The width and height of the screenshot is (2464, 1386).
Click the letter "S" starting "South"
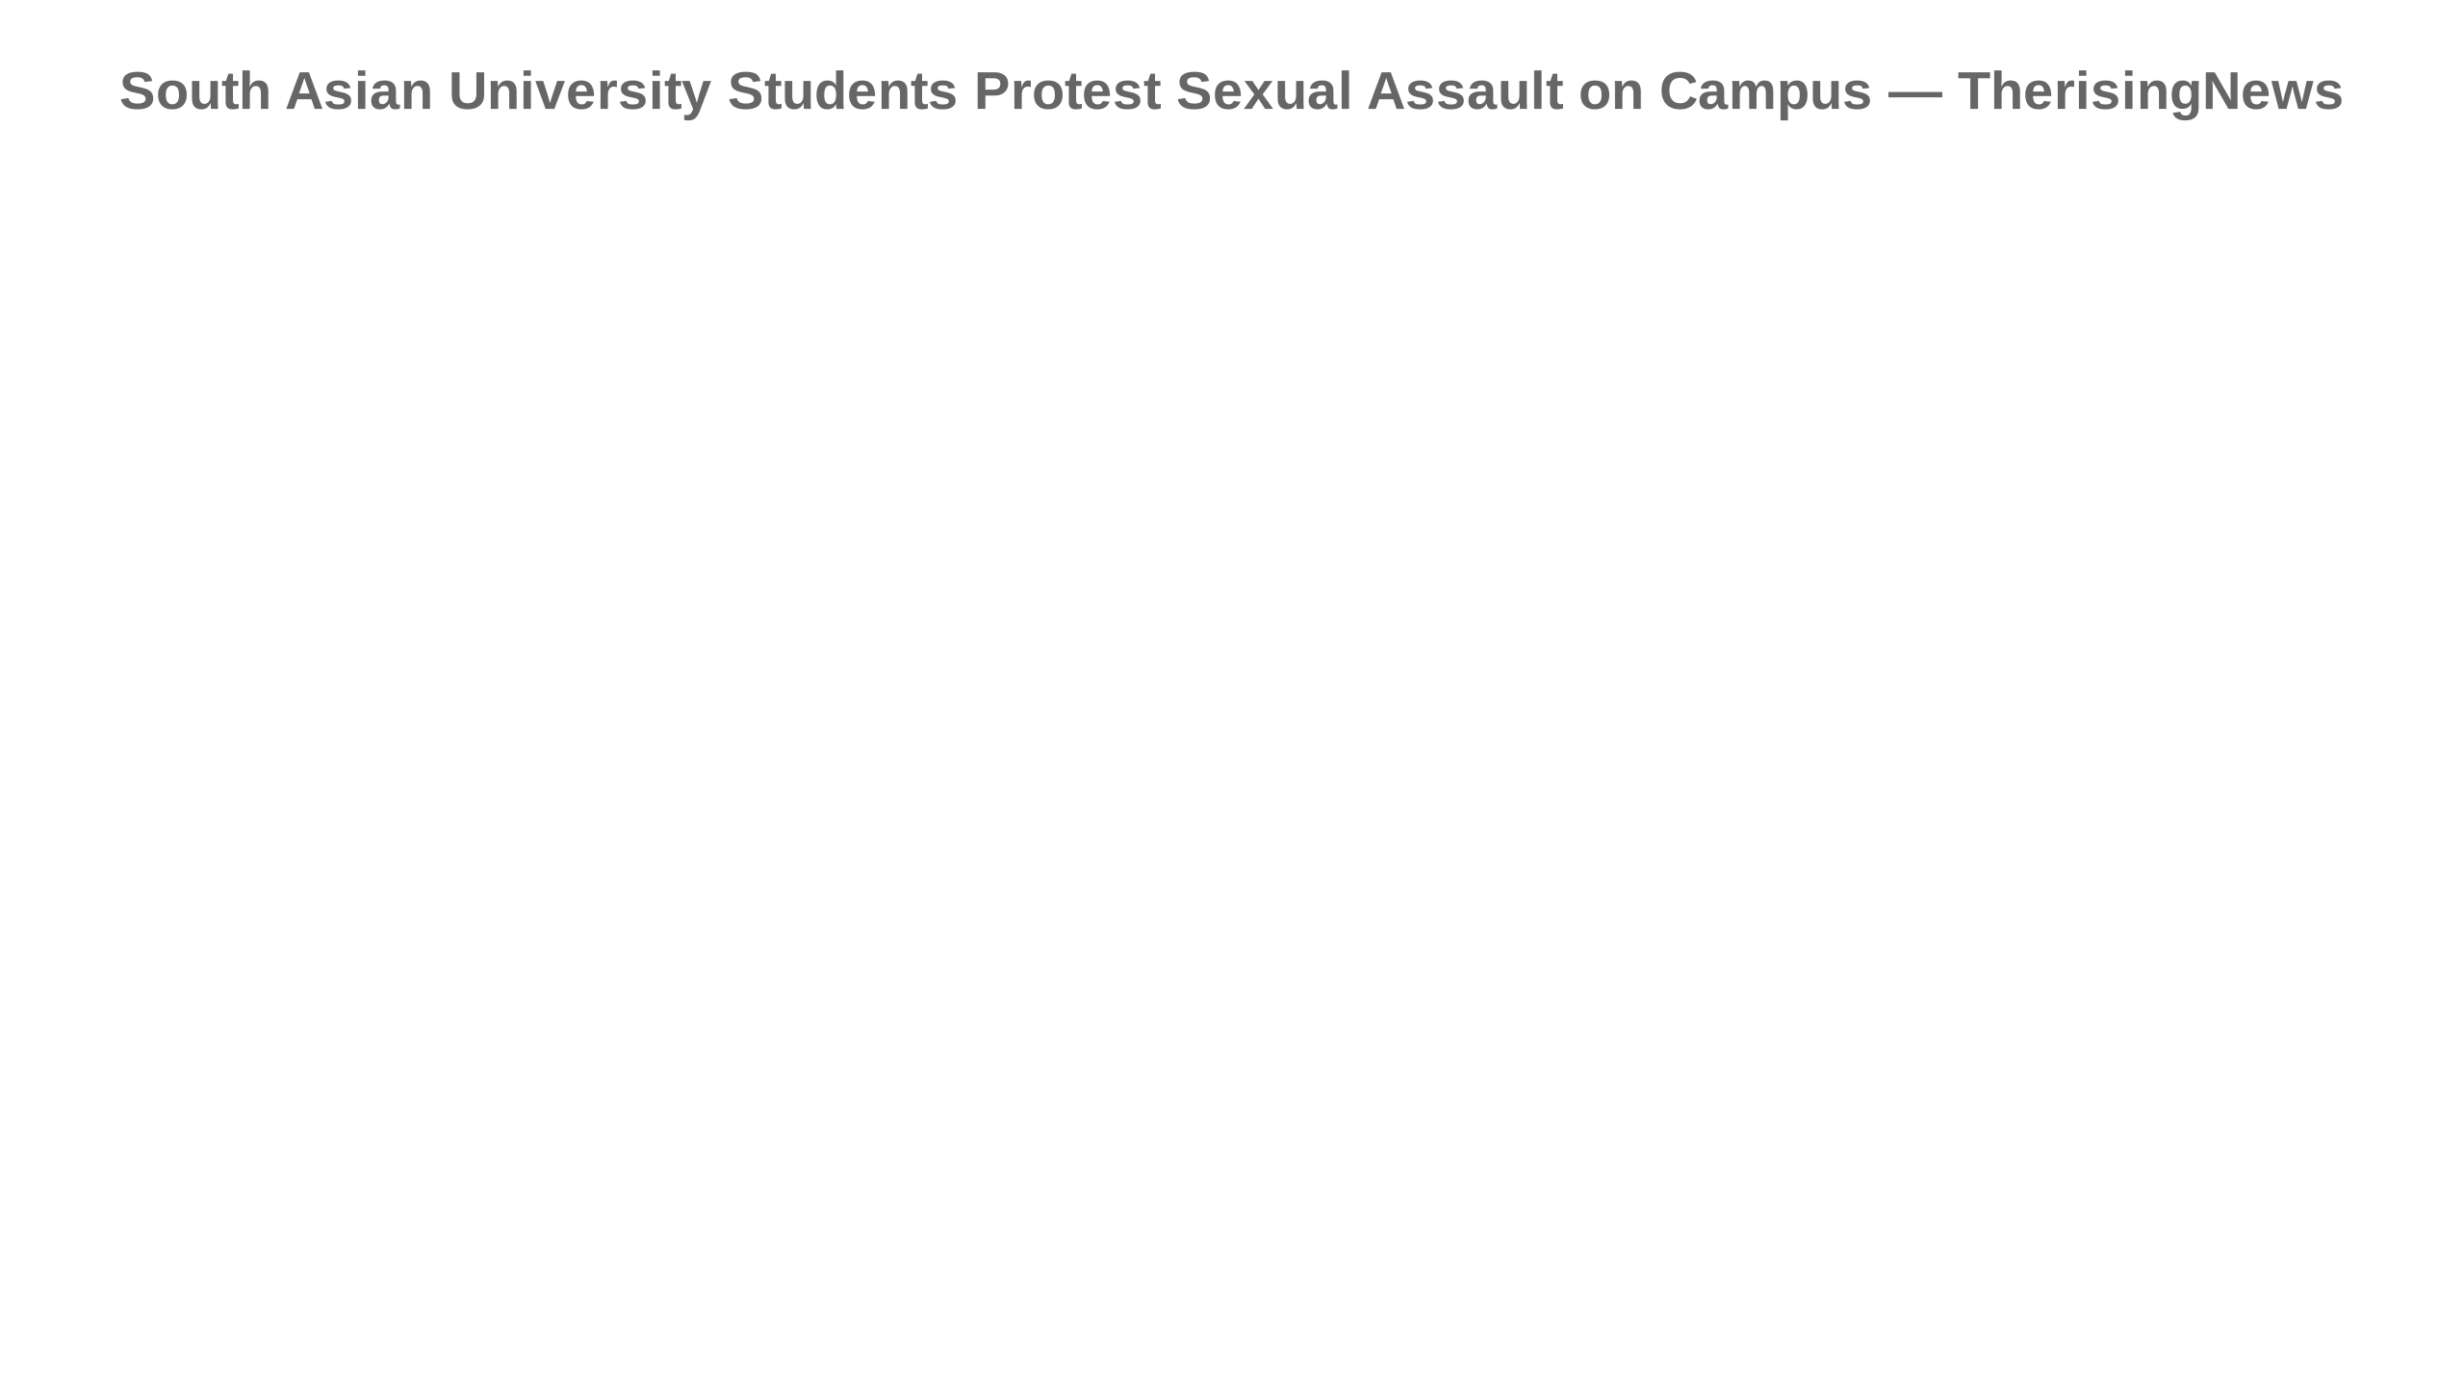tap(138, 92)
